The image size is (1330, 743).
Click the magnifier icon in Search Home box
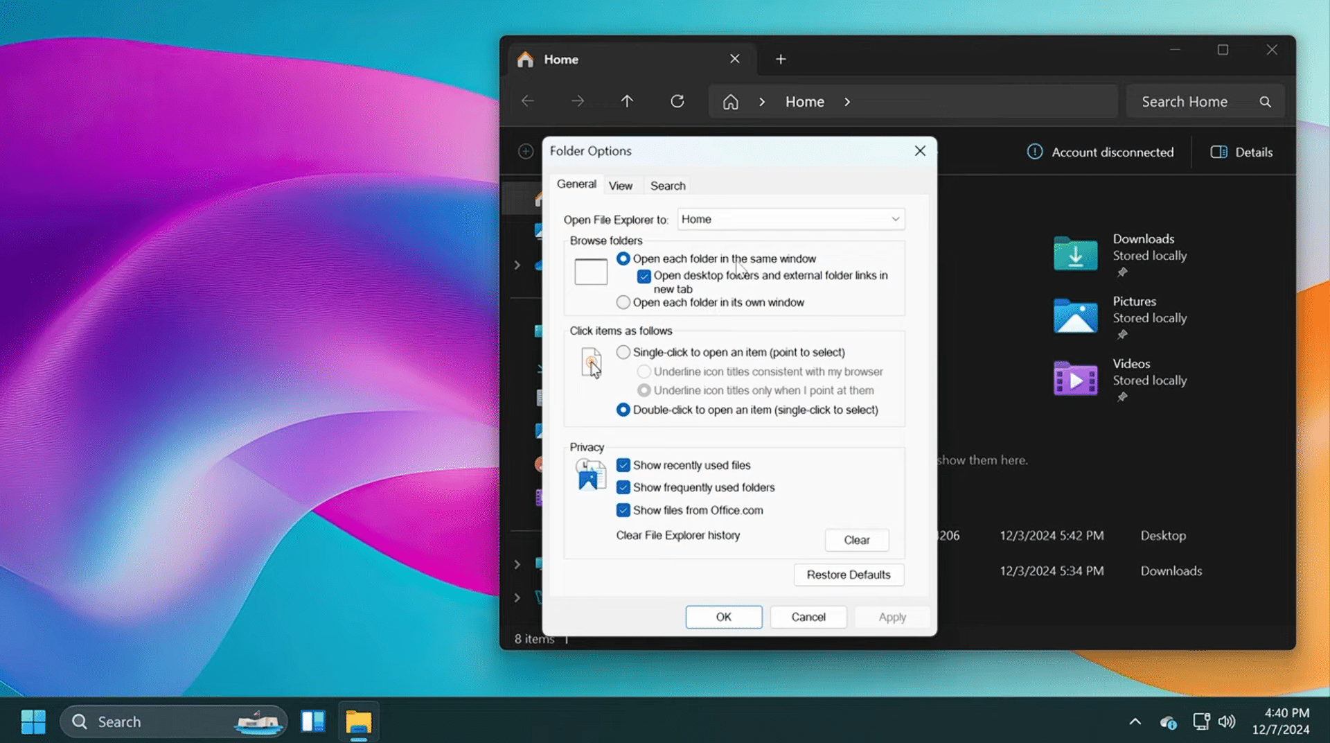pyautogui.click(x=1265, y=102)
